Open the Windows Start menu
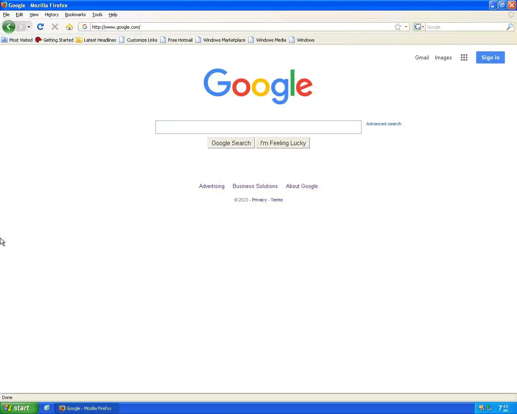Image resolution: width=517 pixels, height=414 pixels. pyautogui.click(x=19, y=408)
